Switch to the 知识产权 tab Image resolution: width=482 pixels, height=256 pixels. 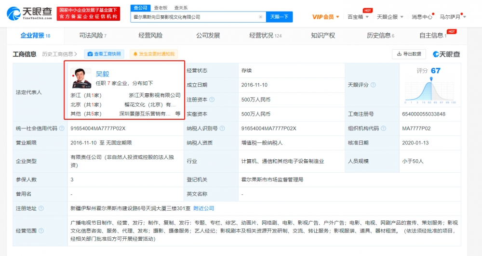tap(323, 36)
